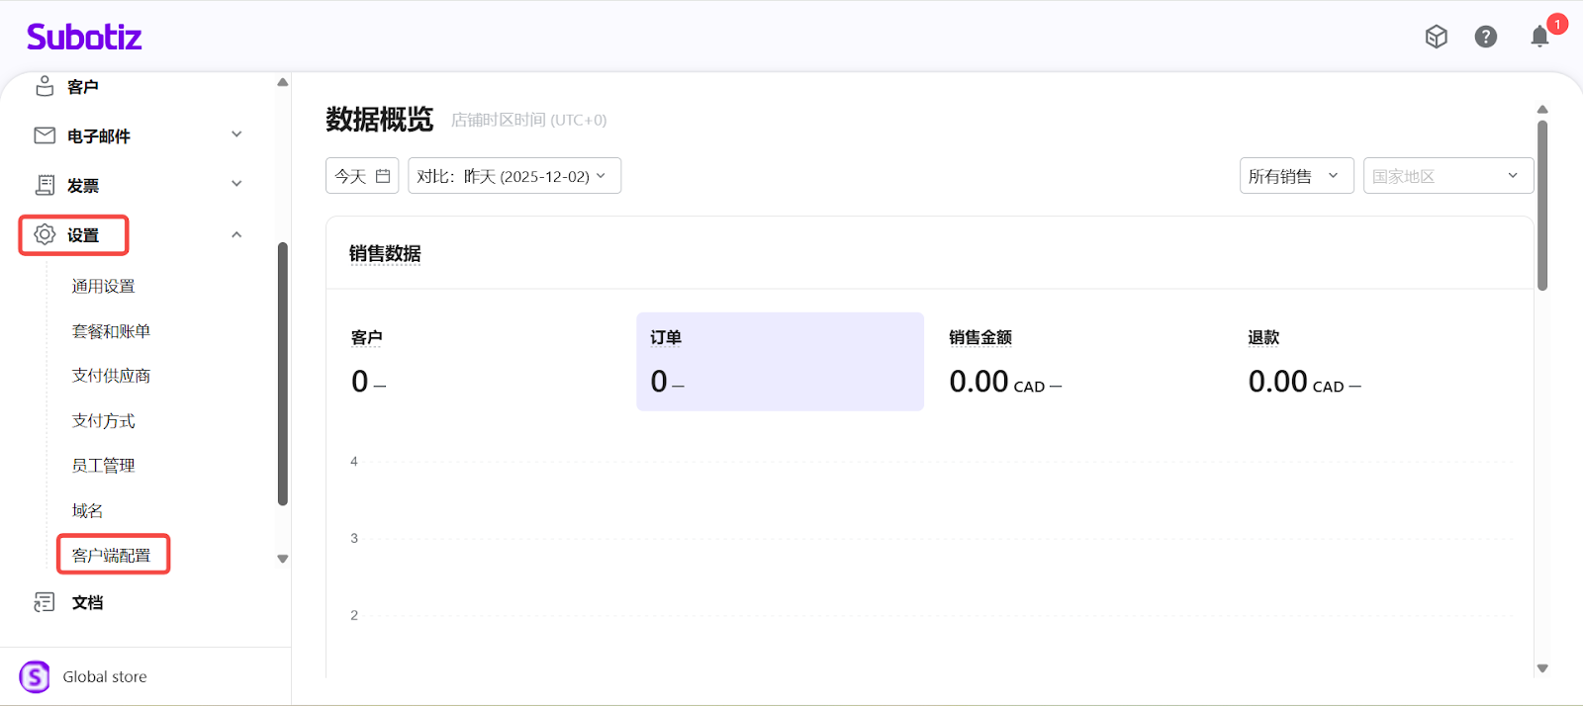The height and width of the screenshot is (706, 1583).
Task: Open the help question mark icon
Action: (x=1485, y=37)
